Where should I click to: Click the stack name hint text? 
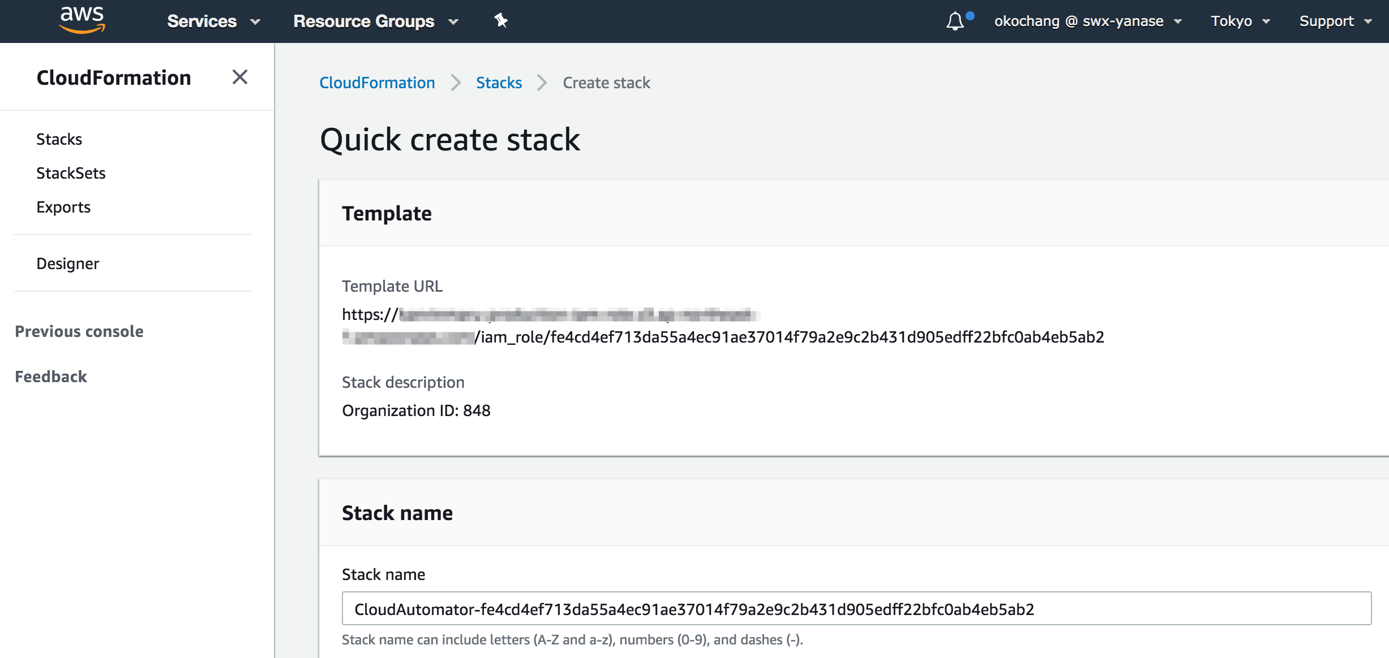click(572, 639)
